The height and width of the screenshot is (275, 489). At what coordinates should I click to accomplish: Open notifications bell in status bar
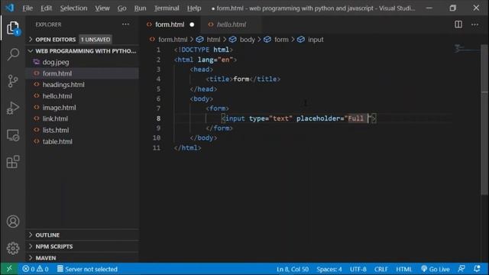477,269
